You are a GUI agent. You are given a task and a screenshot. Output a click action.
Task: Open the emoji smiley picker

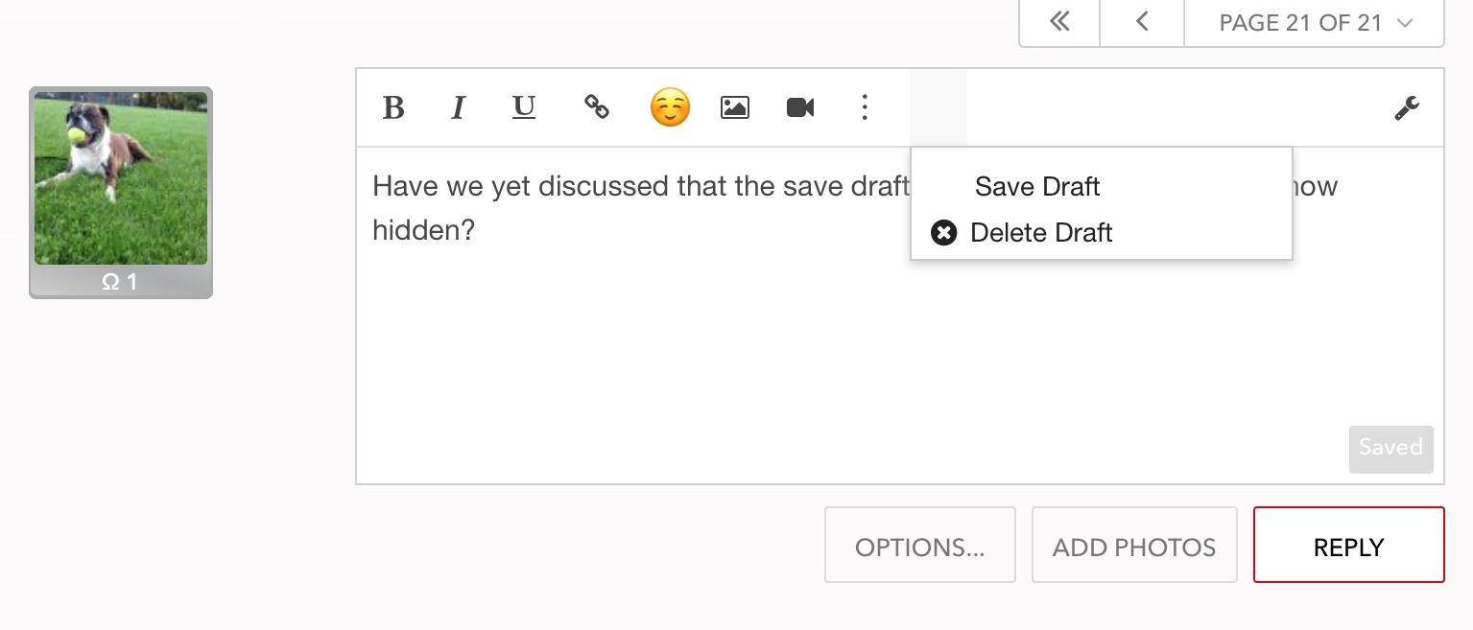pyautogui.click(x=670, y=107)
